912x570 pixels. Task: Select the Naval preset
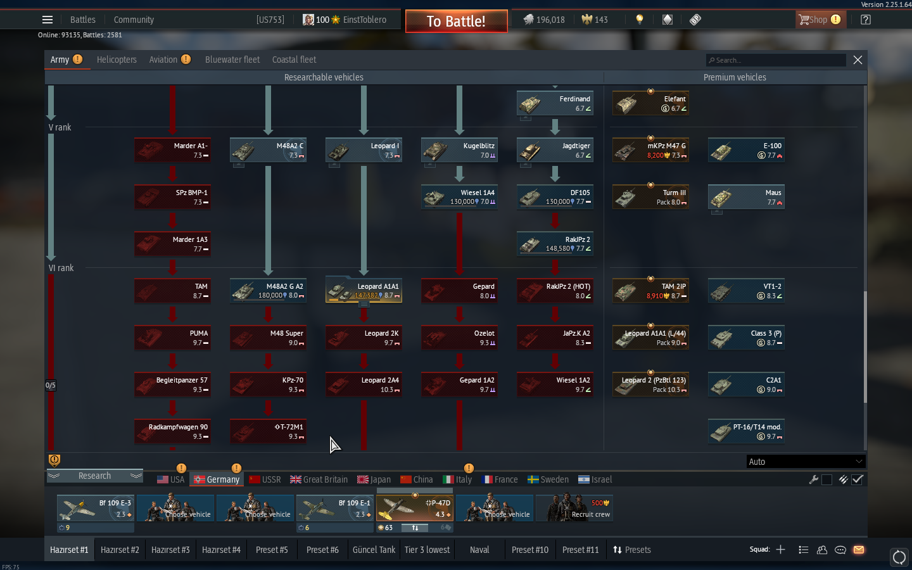(x=479, y=550)
